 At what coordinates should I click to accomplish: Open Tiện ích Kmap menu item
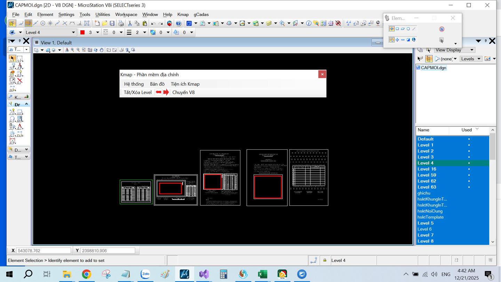pos(185,84)
